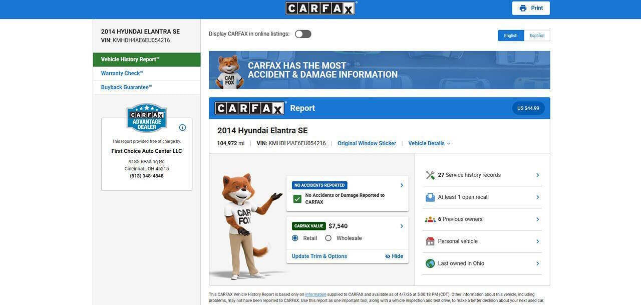Click the wrench icon for service history
This screenshot has width=641, height=305.
(x=430, y=175)
